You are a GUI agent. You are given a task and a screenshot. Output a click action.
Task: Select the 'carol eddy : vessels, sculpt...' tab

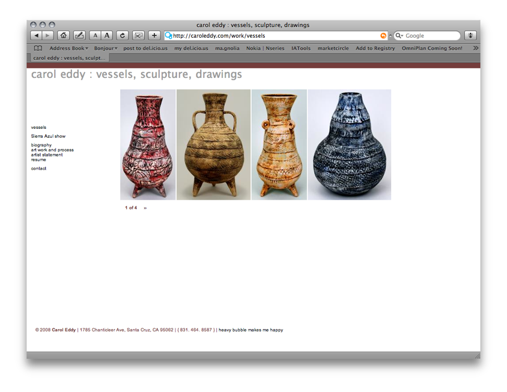(68, 58)
